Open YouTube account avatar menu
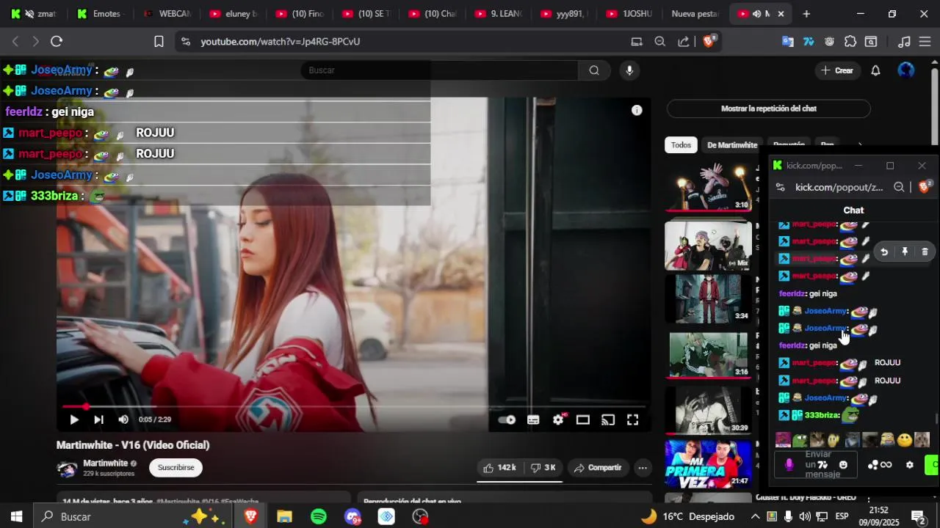The width and height of the screenshot is (940, 528). 906,70
